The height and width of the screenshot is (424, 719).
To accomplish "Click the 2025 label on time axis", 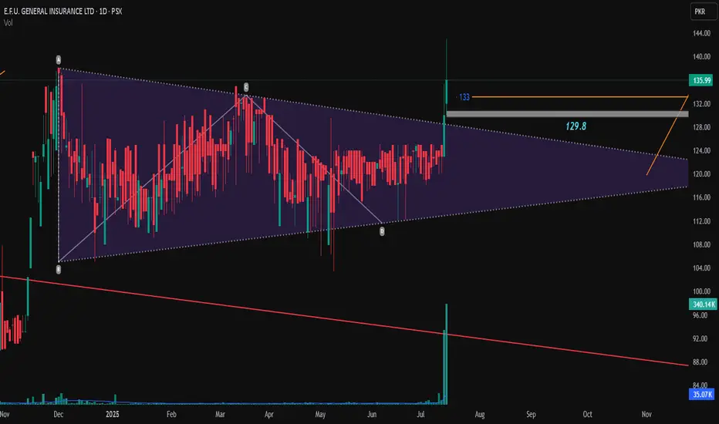I will [113, 415].
